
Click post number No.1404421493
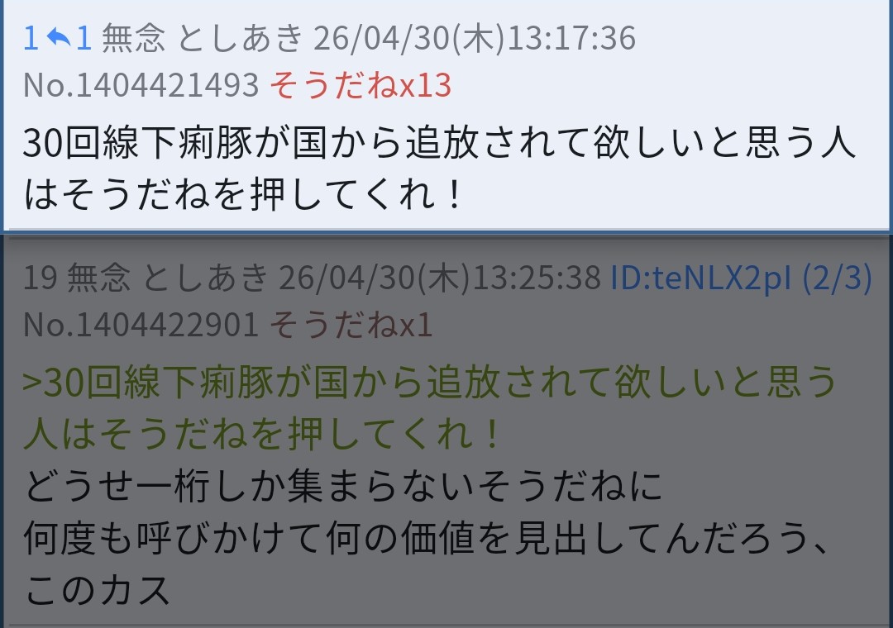point(141,85)
